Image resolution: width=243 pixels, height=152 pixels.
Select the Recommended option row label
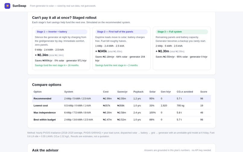tap(43, 99)
